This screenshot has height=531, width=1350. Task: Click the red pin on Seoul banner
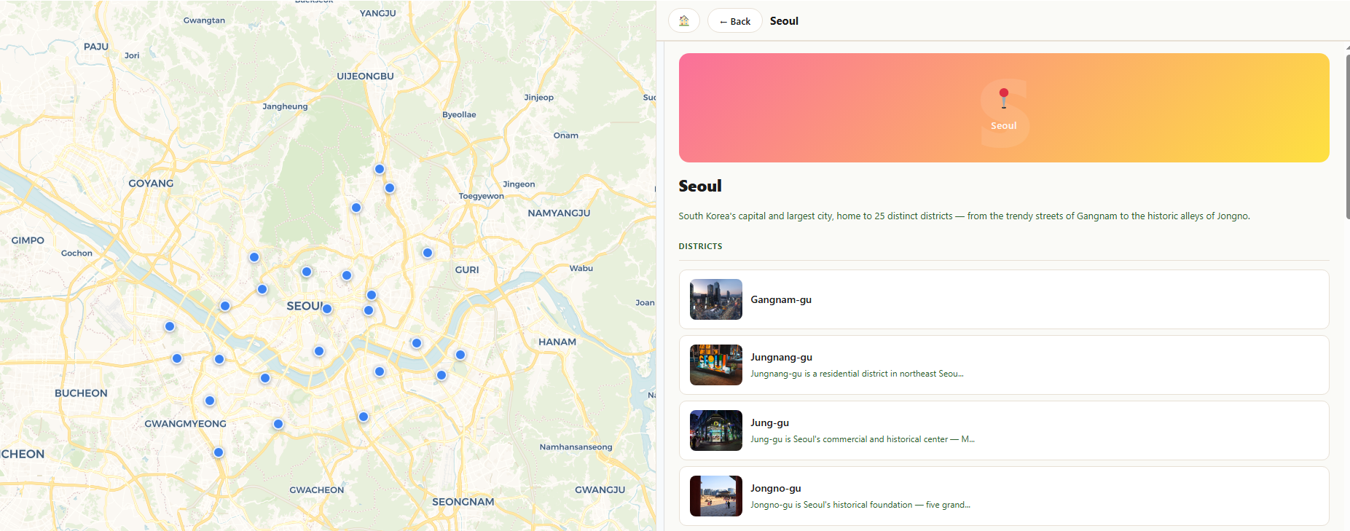pyautogui.click(x=1003, y=95)
